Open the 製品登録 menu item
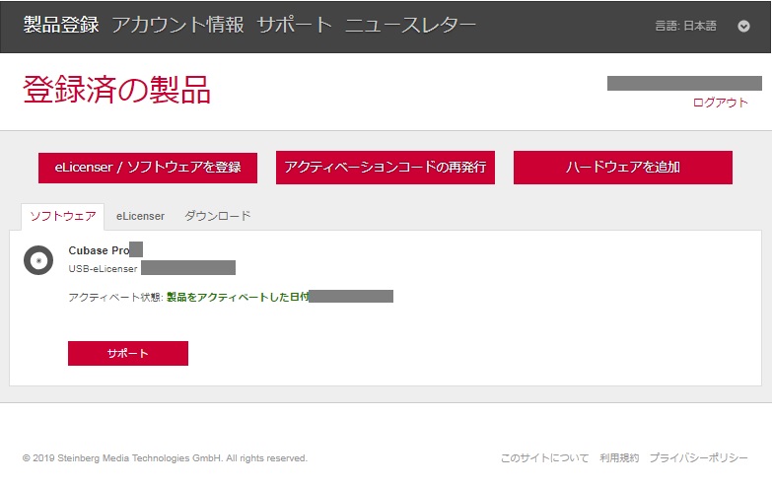Image resolution: width=772 pixels, height=486 pixels. tap(61, 25)
